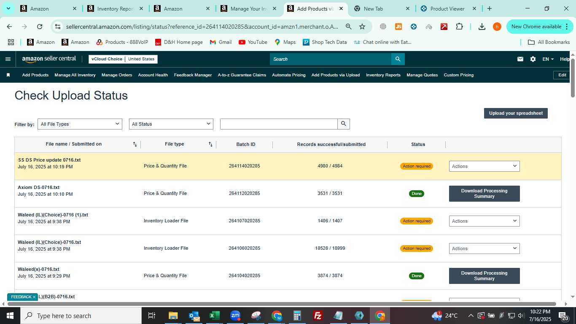Screen dimensions: 576x324
Task: Open Zoom from the taskbar
Action: tap(235, 316)
